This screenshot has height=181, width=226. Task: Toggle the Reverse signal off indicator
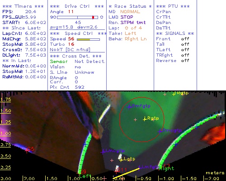(x=185, y=61)
